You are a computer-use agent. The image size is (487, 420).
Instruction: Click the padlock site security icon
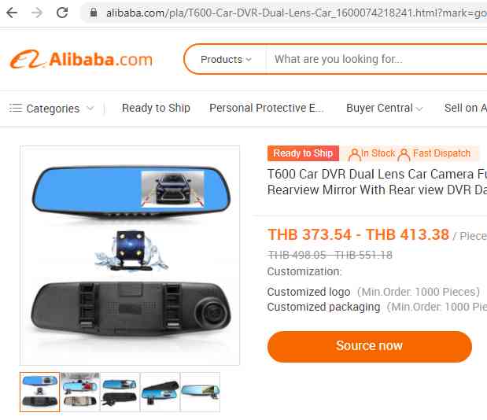(x=93, y=13)
